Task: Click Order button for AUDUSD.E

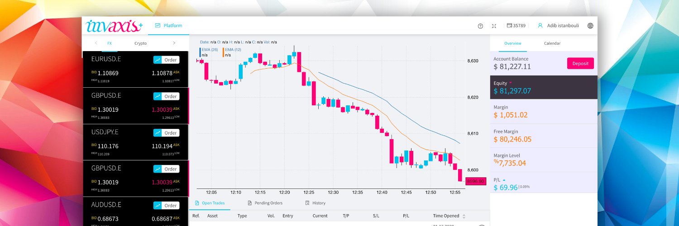Action: [166, 206]
